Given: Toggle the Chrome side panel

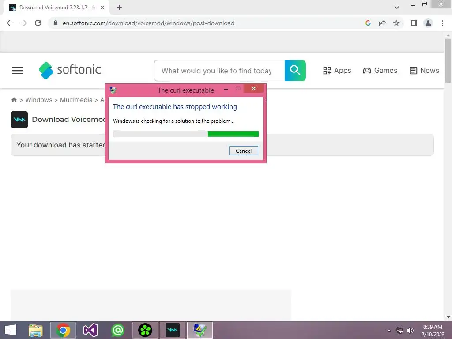Looking at the screenshot, I should pyautogui.click(x=414, y=23).
